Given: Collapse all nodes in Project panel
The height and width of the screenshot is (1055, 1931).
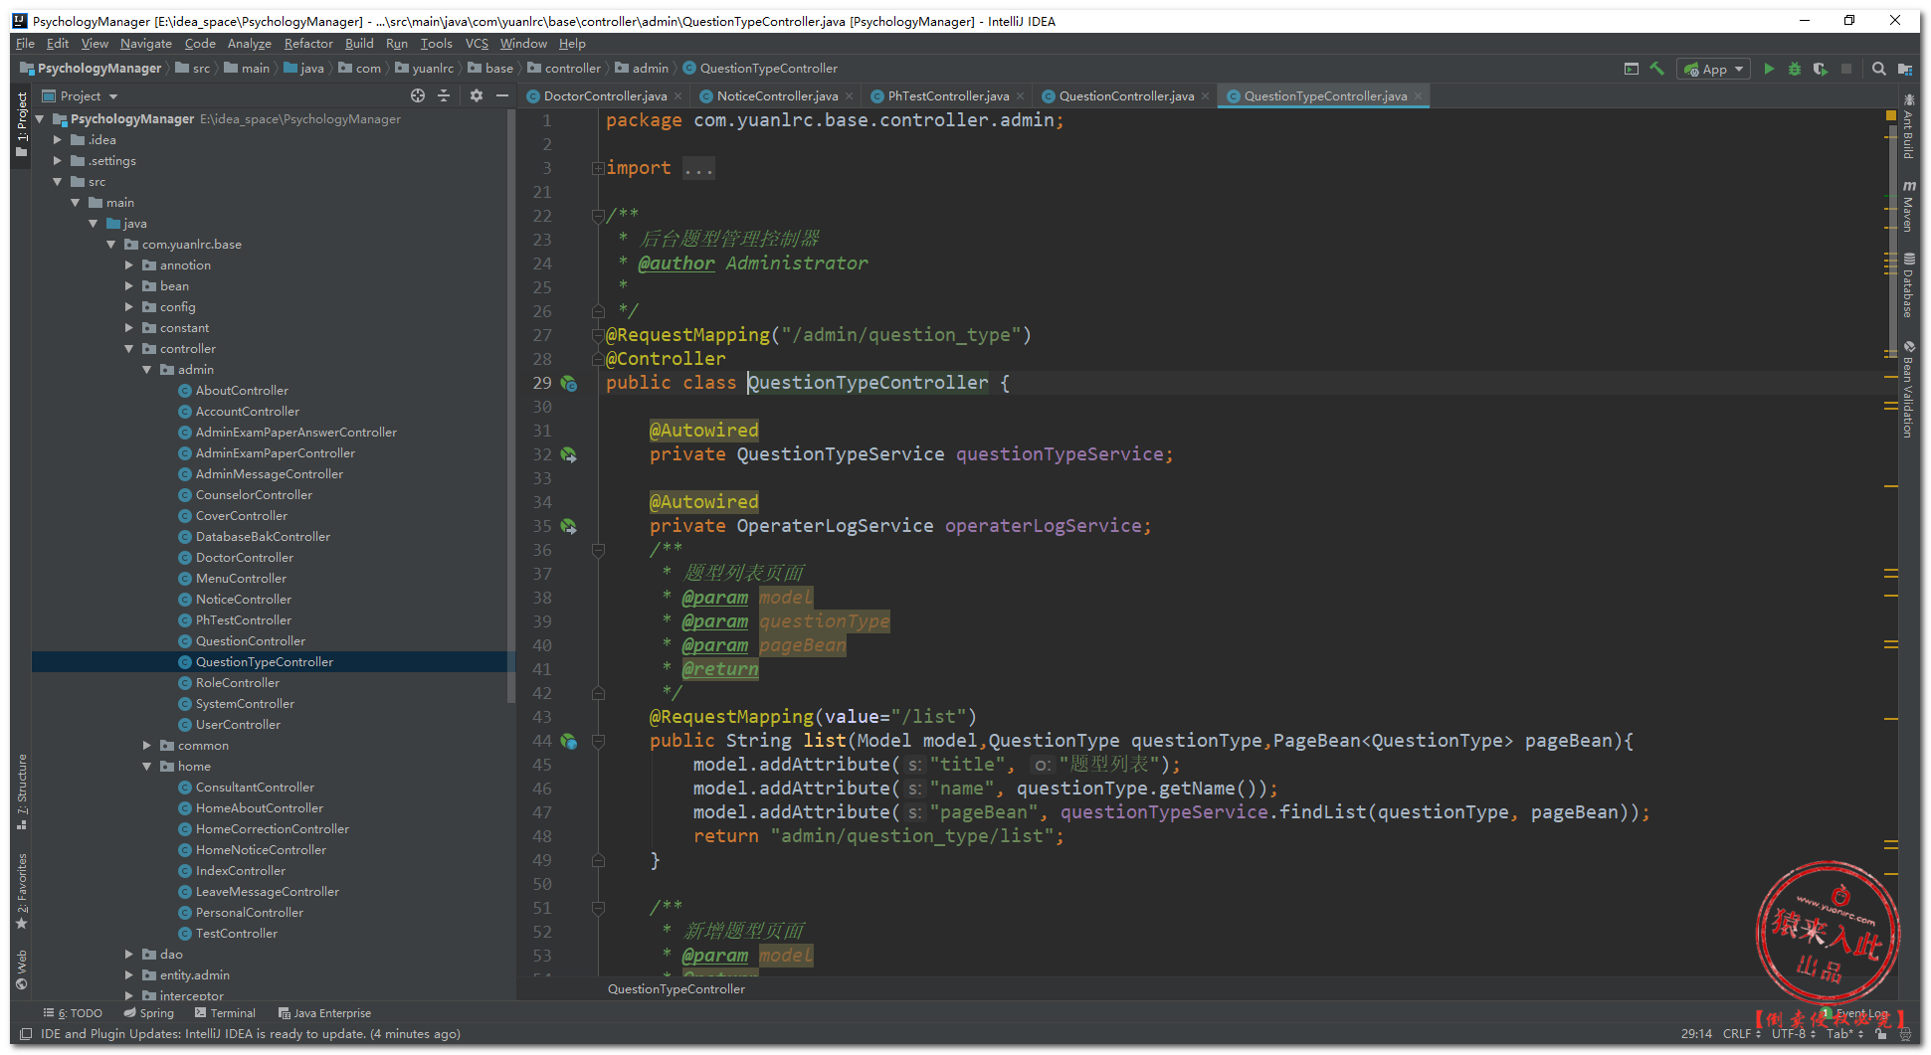Looking at the screenshot, I should [444, 95].
